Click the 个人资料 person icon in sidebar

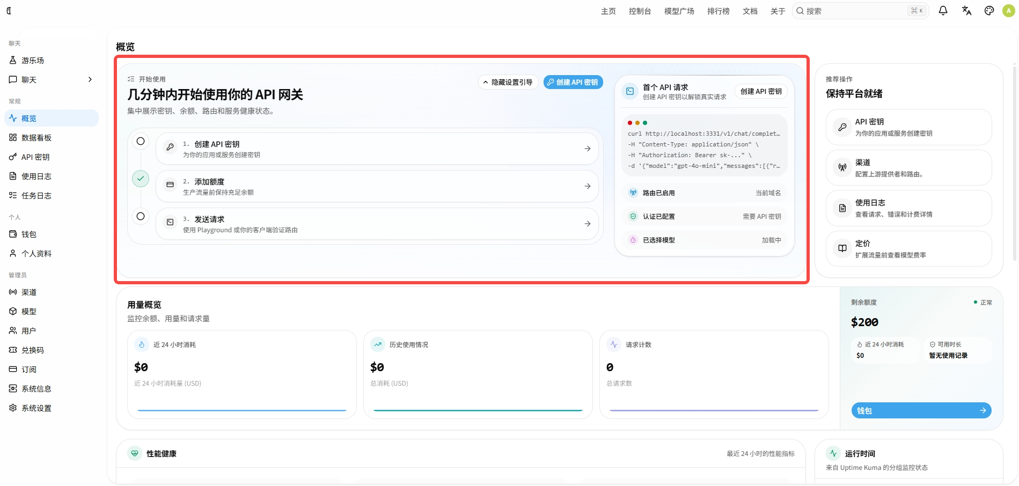[13, 253]
